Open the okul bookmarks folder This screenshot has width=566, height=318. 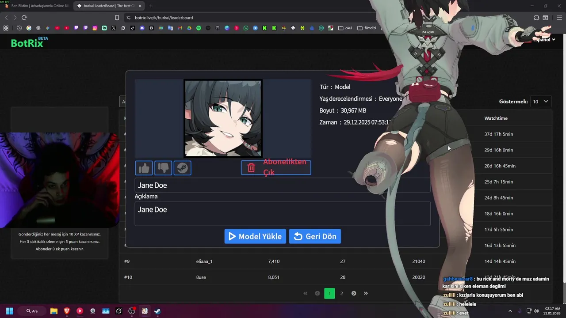tap(345, 28)
